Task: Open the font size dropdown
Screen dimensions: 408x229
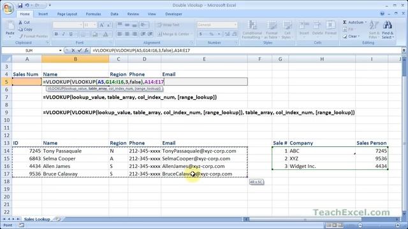Action: click(x=94, y=25)
